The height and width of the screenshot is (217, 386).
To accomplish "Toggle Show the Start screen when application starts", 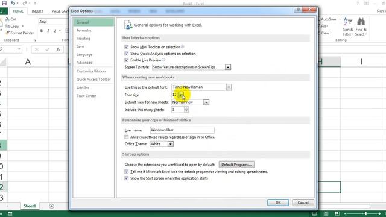I will (x=127, y=178).
